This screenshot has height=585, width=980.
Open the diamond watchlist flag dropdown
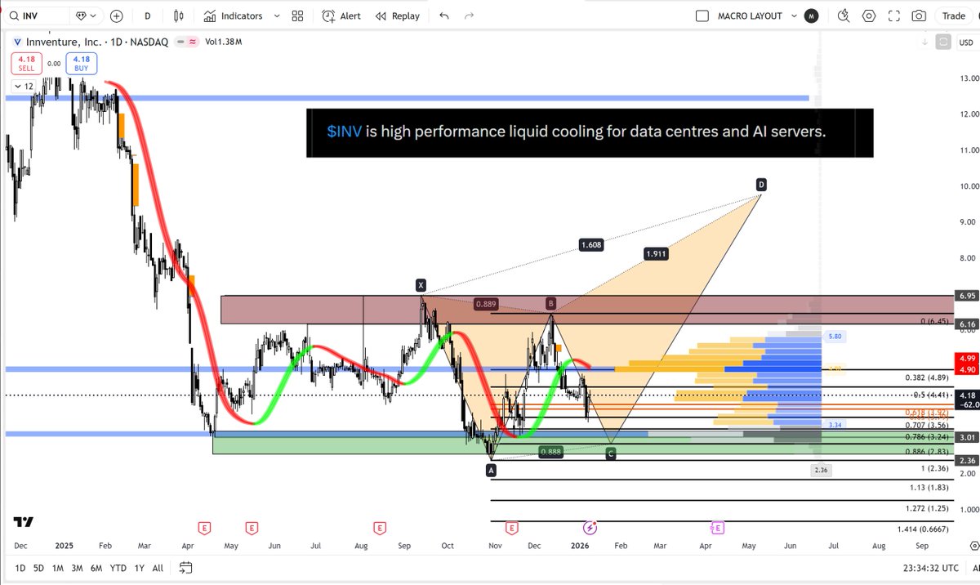click(x=86, y=16)
